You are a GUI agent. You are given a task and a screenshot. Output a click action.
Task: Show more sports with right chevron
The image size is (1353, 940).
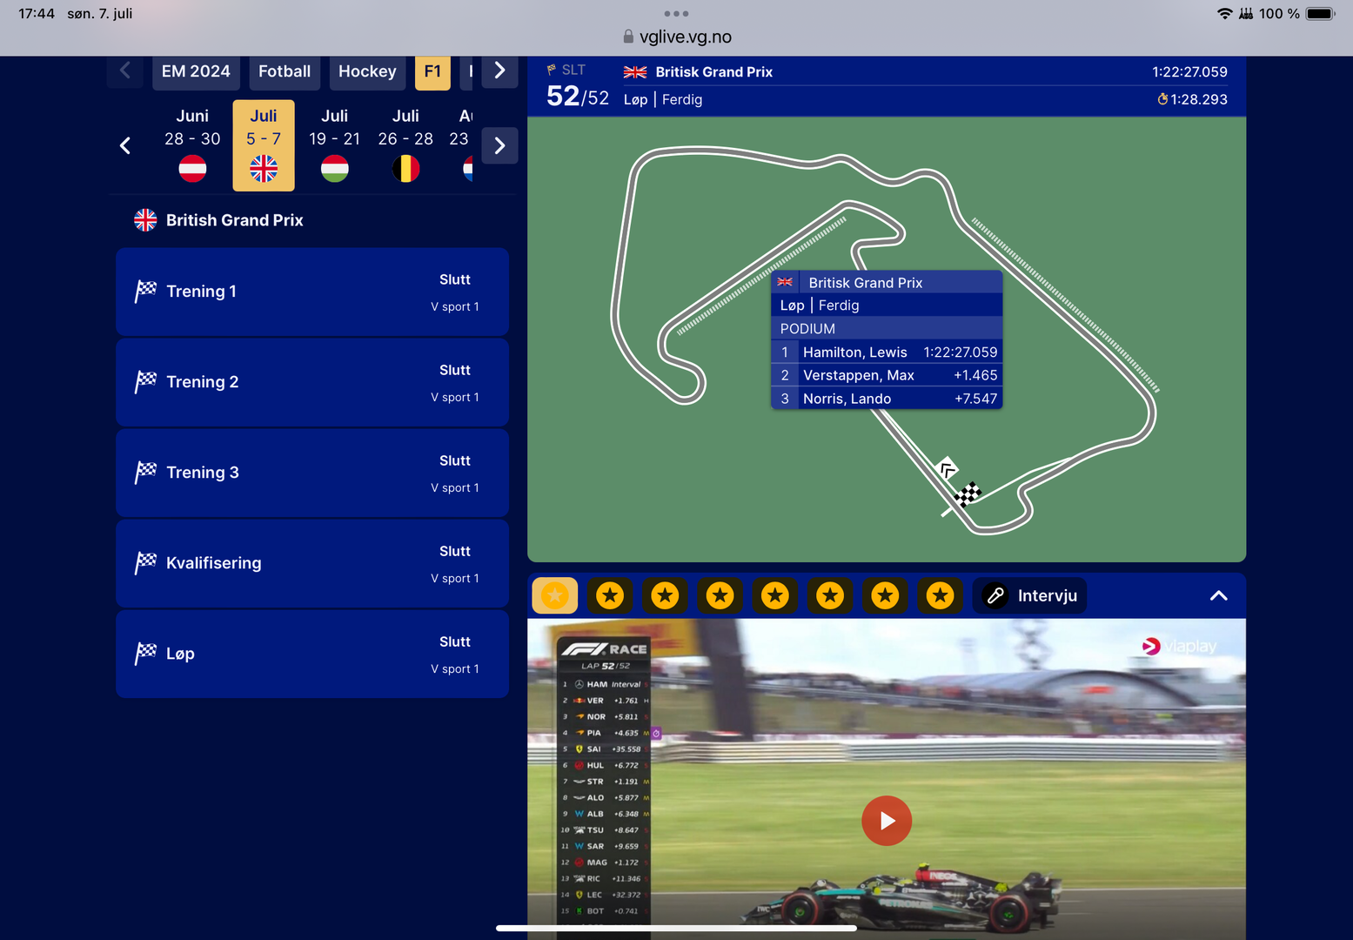pyautogui.click(x=499, y=70)
